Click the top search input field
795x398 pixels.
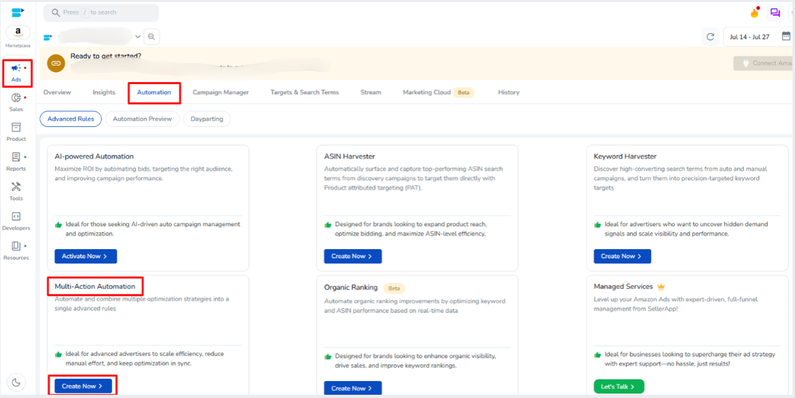[x=101, y=12]
